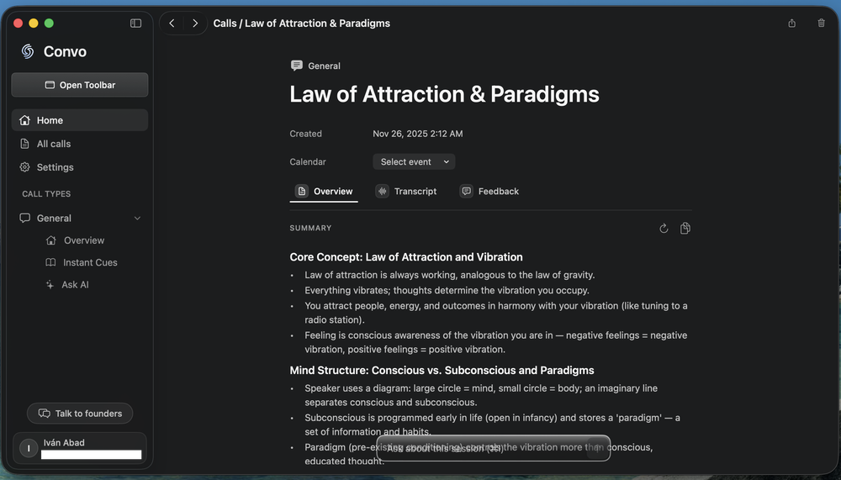Delete this call with the trash icon
This screenshot has width=841, height=480.
(821, 23)
